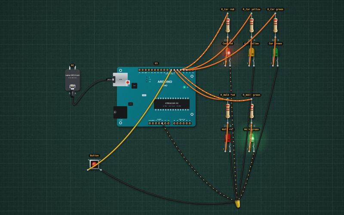Click the 'R_Car yellow' label
This screenshot has width=344, height=215.
coord(252,9)
